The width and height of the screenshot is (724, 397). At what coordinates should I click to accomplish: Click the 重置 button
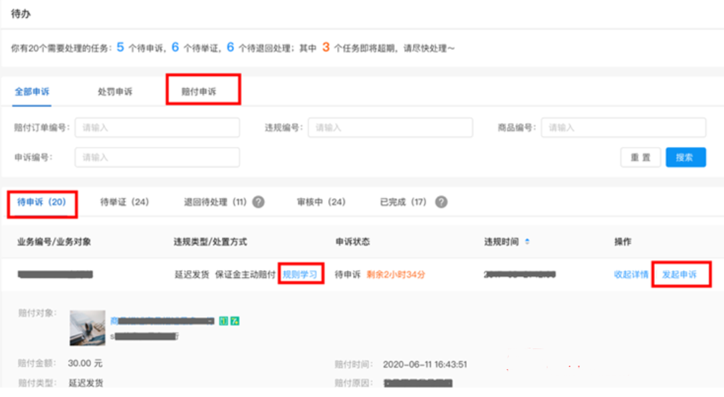(641, 158)
